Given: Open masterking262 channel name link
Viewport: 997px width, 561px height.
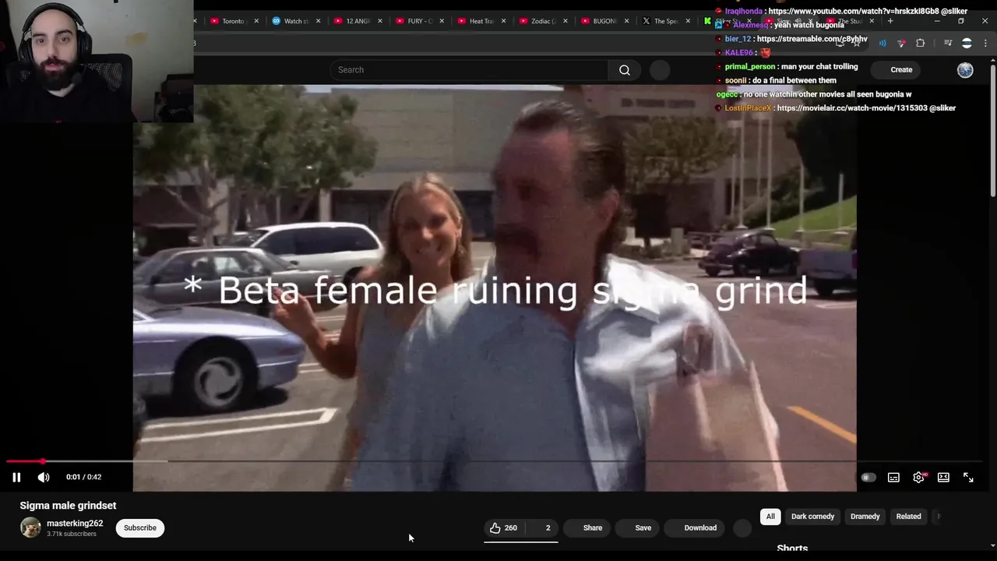Looking at the screenshot, I should coord(75,523).
